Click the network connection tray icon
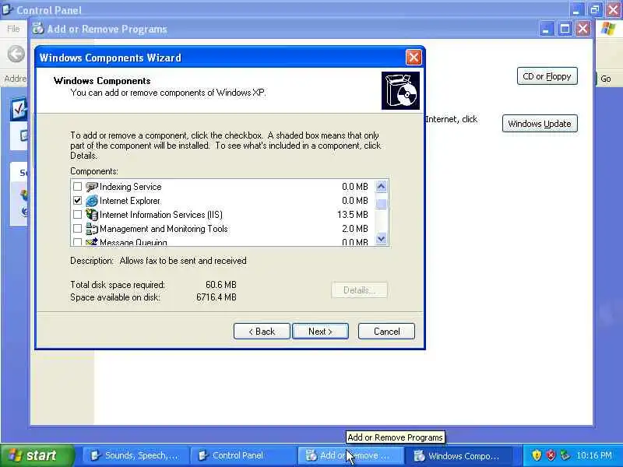623x467 pixels. click(565, 455)
